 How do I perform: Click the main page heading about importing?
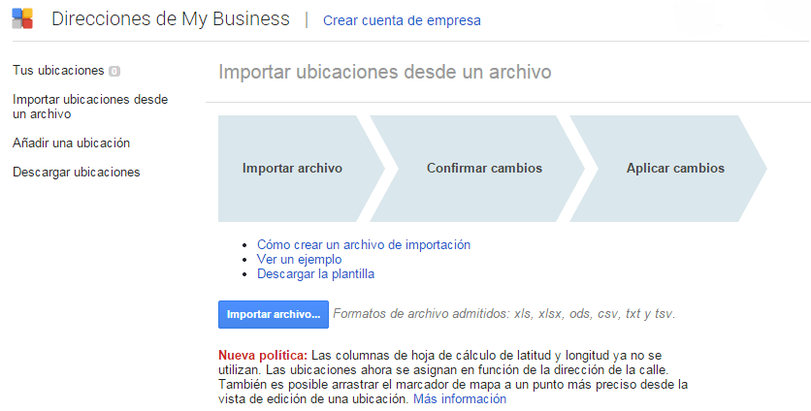coord(384,72)
